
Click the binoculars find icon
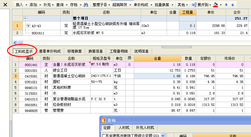tap(86, 5)
